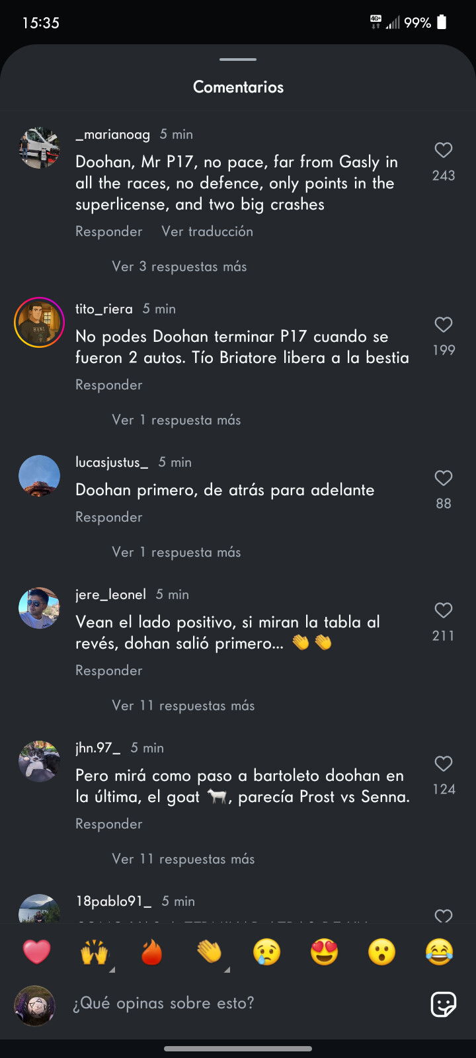Viewport: 476px width, 1058px height.
Task: Like _marianoag's comment with the heart
Action: 443,150
